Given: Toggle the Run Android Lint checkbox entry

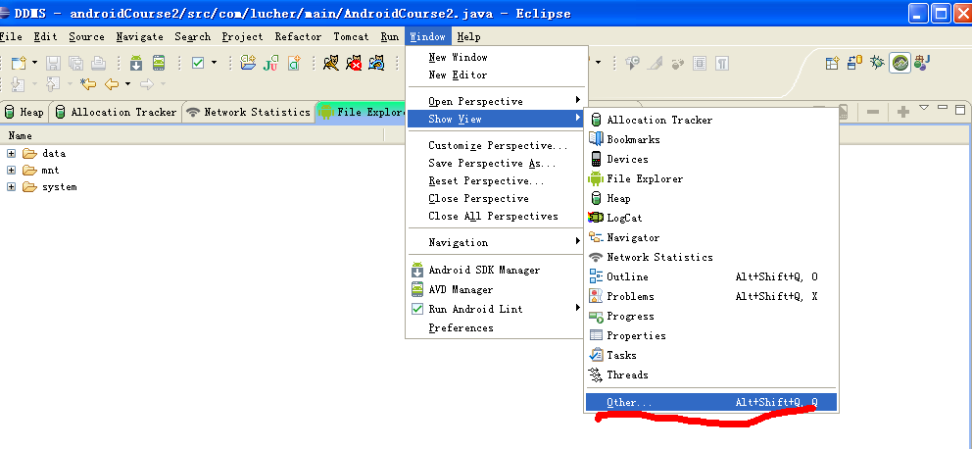Looking at the screenshot, I should (497, 309).
